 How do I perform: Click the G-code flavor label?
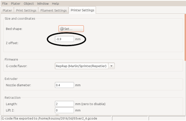[16, 66]
